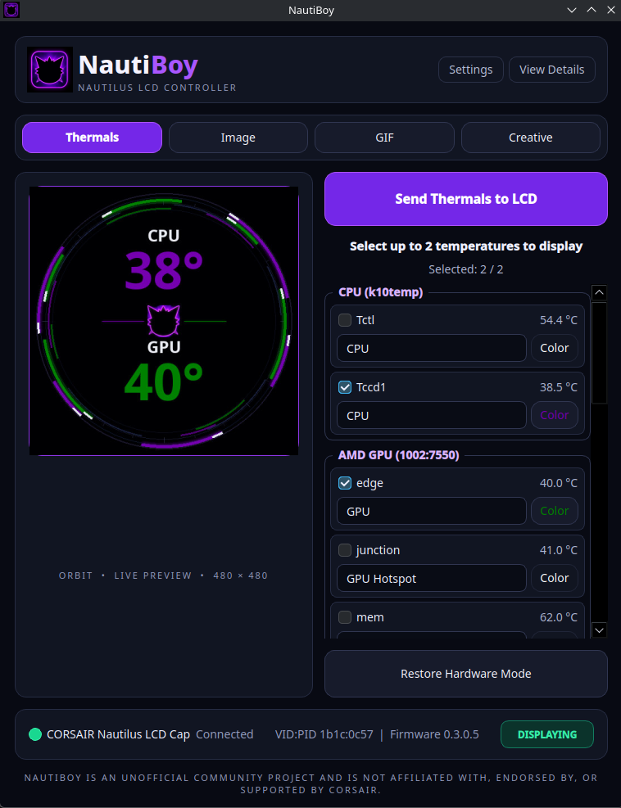Click the 38.5 °C Tccd1 reading

coord(559,387)
